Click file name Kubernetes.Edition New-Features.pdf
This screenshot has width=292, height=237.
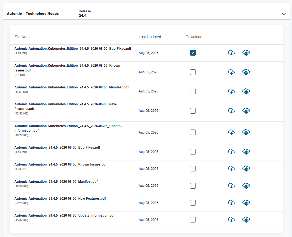(66, 106)
